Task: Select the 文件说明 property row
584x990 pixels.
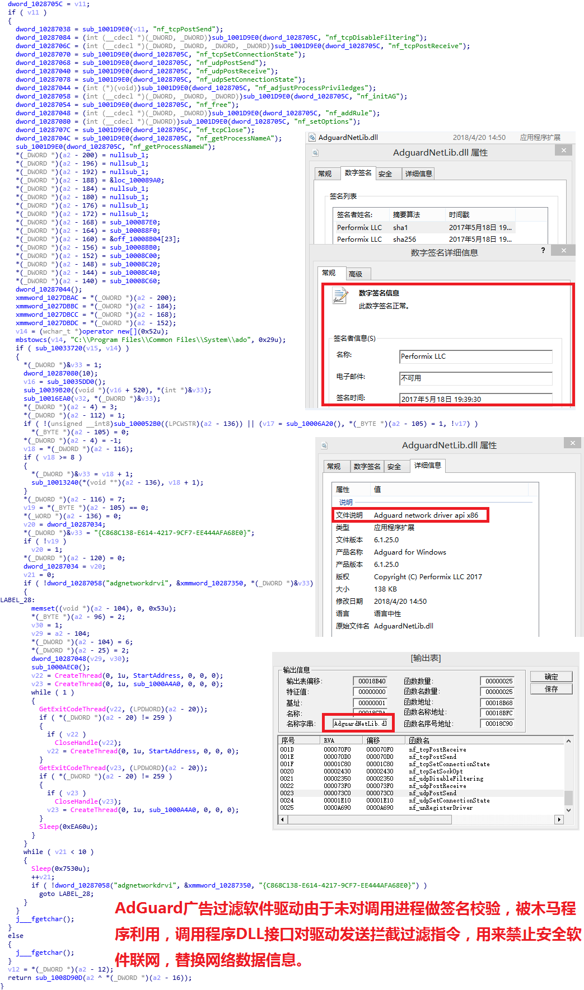Action: [x=410, y=515]
